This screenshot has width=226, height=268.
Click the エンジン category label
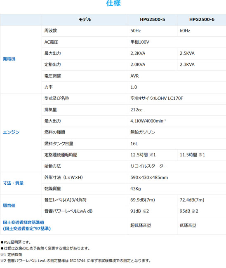(x=11, y=132)
